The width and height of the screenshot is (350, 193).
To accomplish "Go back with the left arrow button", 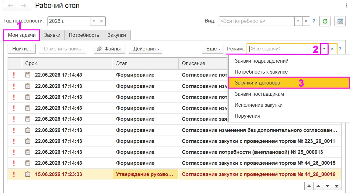I will coord(10,6).
